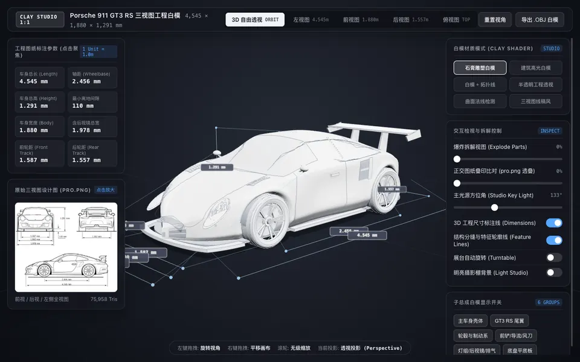Screen dimensions: 580x362
Task: Apply the 白模 + 拓扑线 shader mode
Action: [480, 84]
